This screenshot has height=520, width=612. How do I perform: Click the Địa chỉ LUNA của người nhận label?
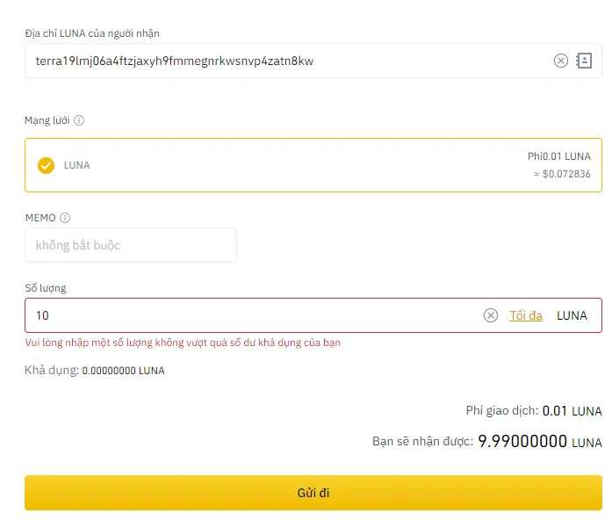pyautogui.click(x=92, y=33)
